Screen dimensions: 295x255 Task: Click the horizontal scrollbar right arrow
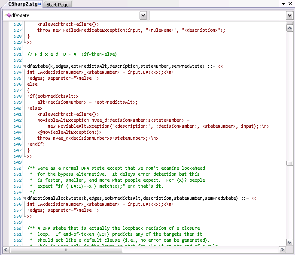282,250
